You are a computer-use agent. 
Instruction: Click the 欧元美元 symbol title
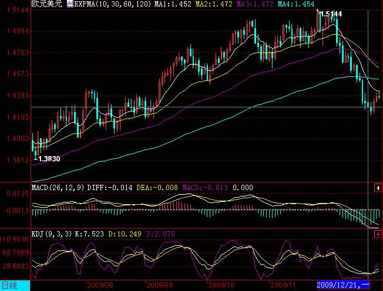47,4
